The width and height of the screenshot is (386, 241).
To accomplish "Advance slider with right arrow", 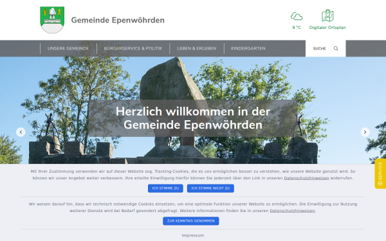I will [365, 132].
